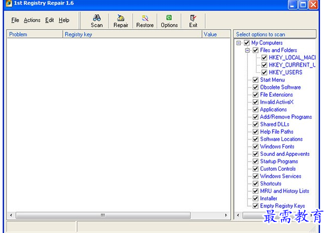
Task: Uncheck Windows Services checkbox
Action: click(256, 176)
